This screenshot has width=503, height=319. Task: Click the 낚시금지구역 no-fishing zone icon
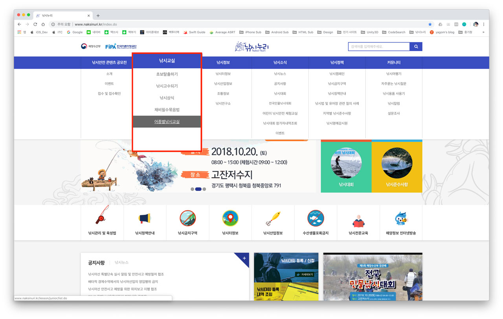coord(187,218)
